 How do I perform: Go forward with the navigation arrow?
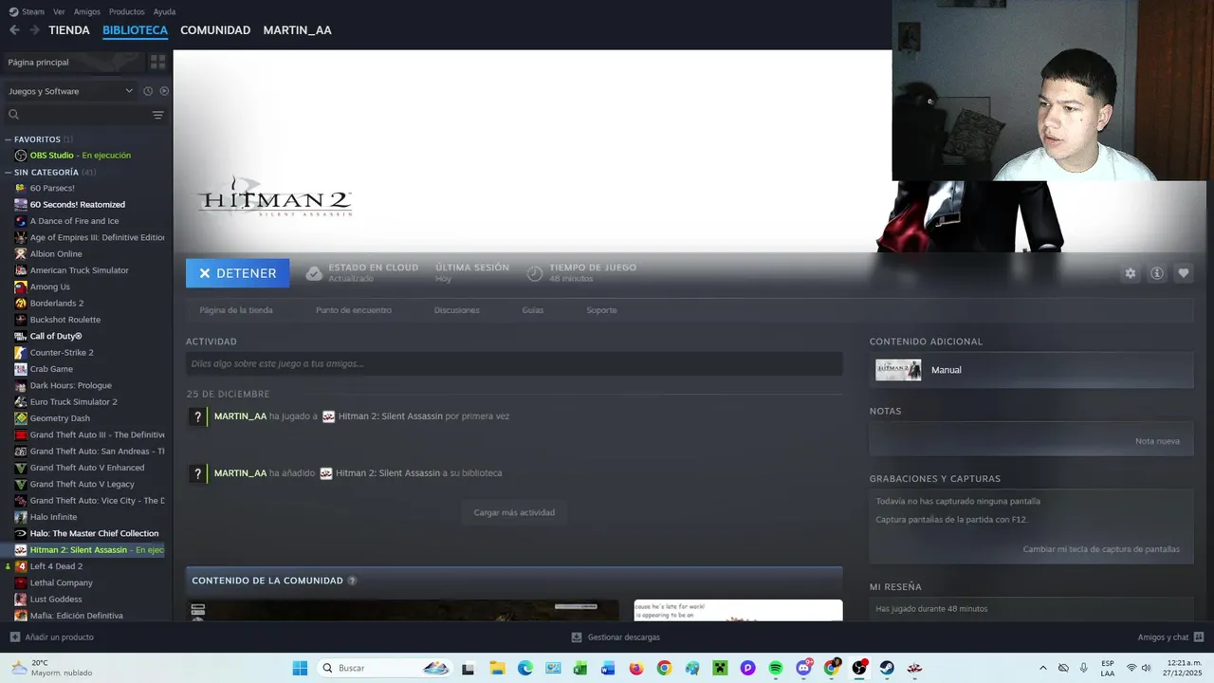click(34, 30)
